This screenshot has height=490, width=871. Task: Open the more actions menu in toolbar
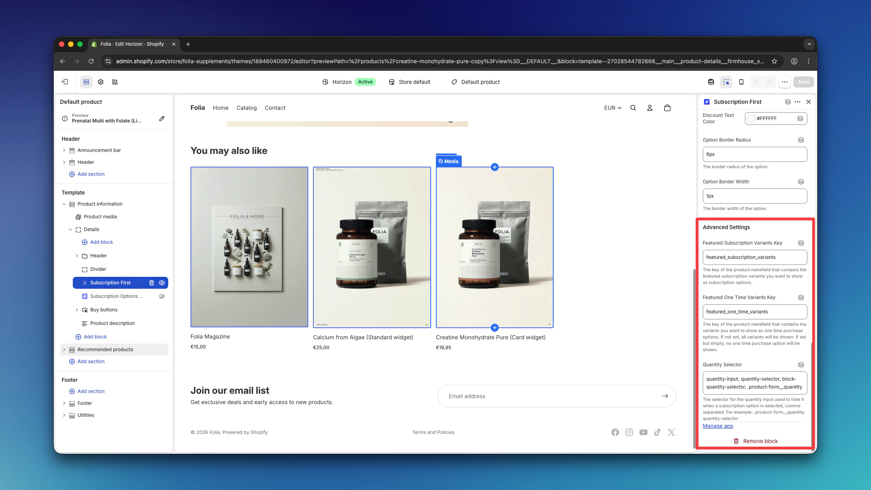[785, 82]
